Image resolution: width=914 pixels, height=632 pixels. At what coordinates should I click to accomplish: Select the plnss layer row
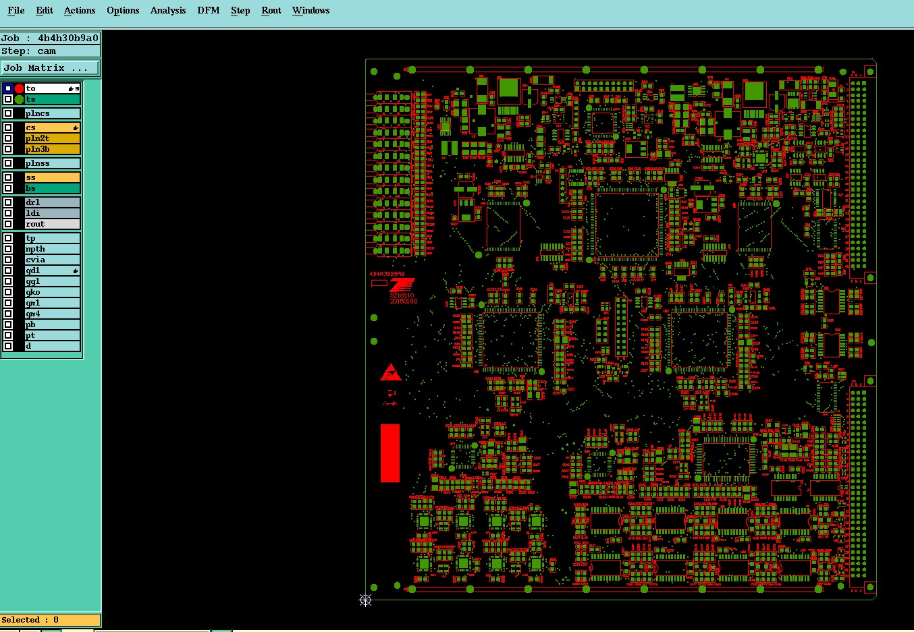pos(42,163)
